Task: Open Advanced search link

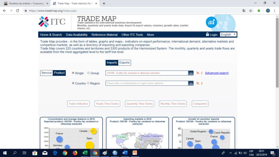Action: click(x=217, y=73)
